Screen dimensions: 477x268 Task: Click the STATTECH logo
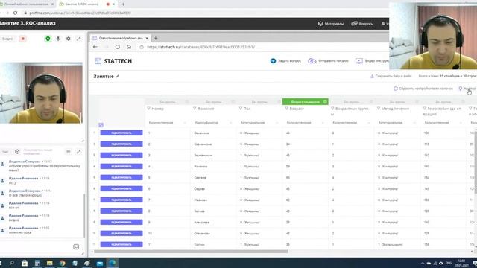(x=113, y=61)
